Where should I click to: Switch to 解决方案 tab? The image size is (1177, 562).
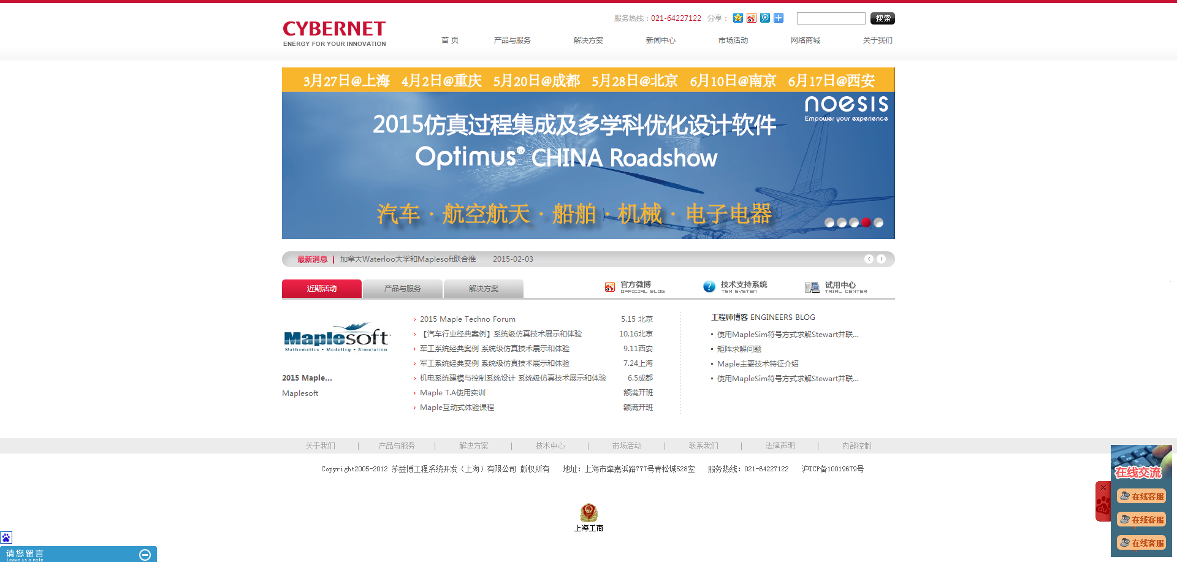pos(484,289)
